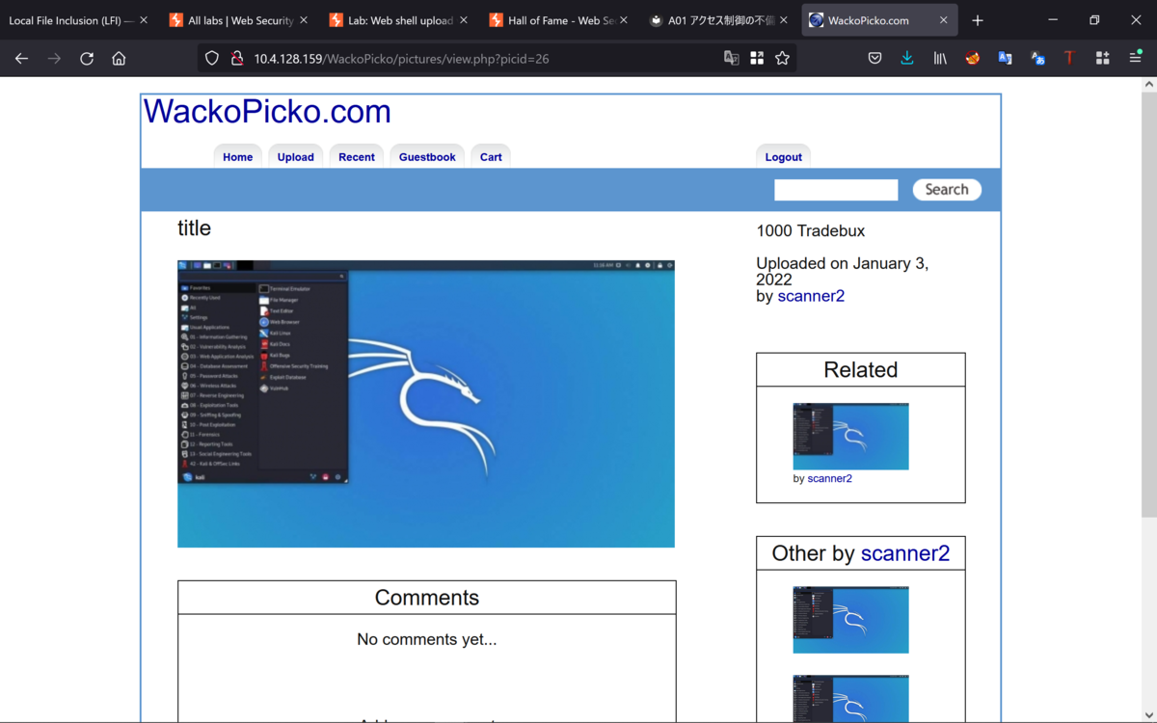The image size is (1157, 723).
Task: Click the '1000 Tradebux' price text
Action: [x=811, y=231]
